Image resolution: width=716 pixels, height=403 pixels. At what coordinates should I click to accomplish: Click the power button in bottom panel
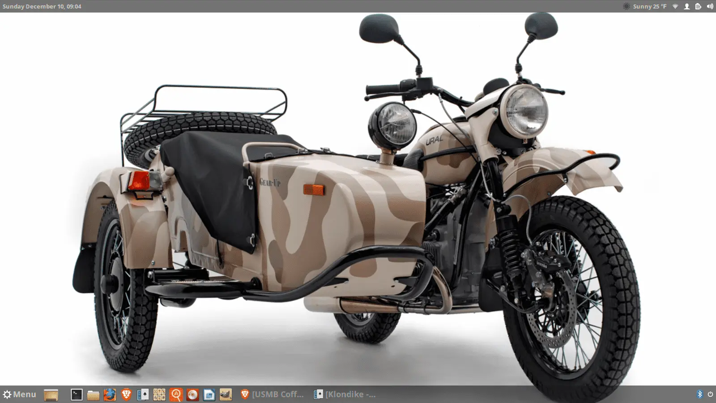(710, 394)
